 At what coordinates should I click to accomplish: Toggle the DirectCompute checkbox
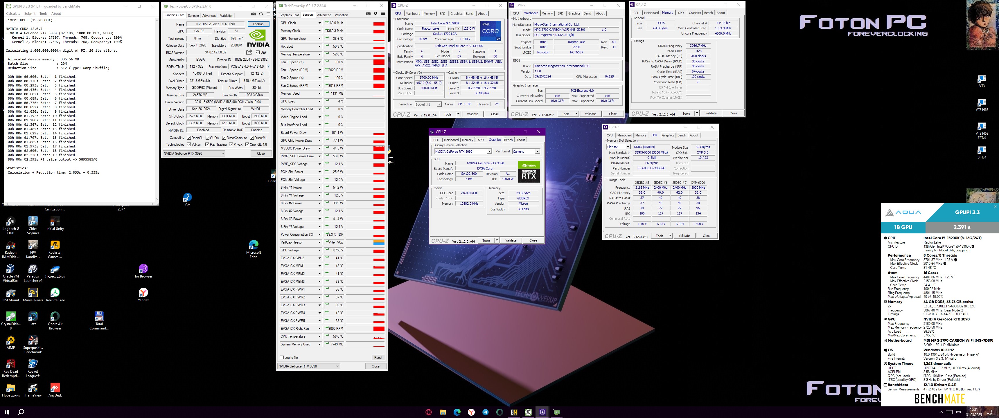coord(224,138)
